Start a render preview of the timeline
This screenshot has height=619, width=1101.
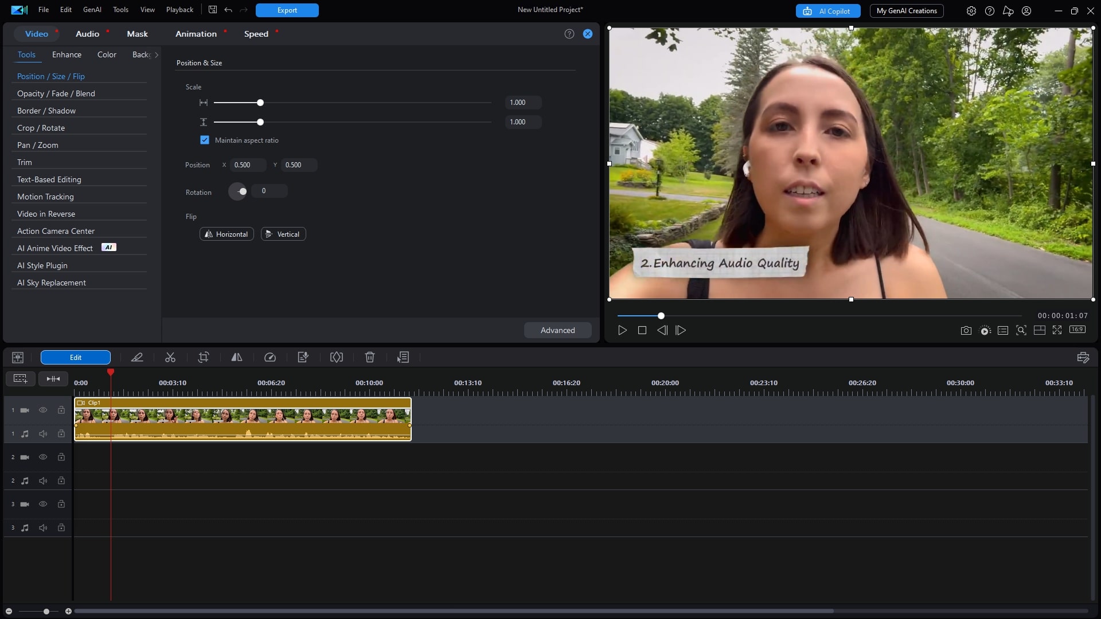pyautogui.click(x=985, y=330)
